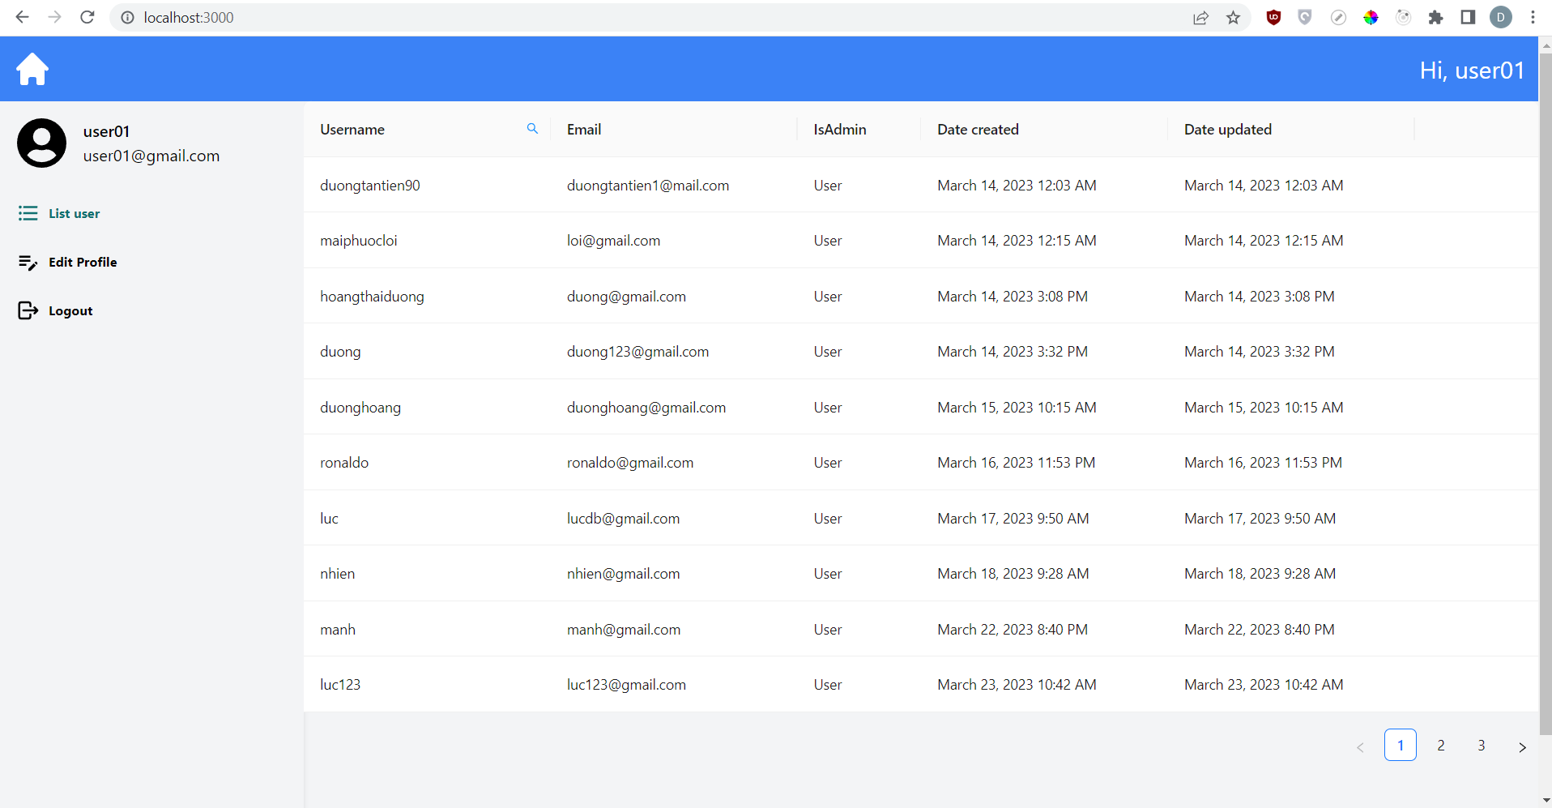Screen dimensions: 1552x808
Task: Click the vertical page scrollbar
Action: point(1546,393)
